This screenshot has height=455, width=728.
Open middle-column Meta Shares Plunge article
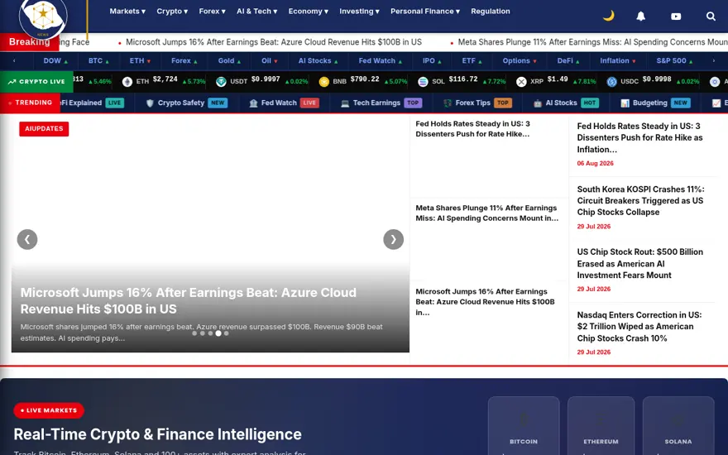point(487,213)
